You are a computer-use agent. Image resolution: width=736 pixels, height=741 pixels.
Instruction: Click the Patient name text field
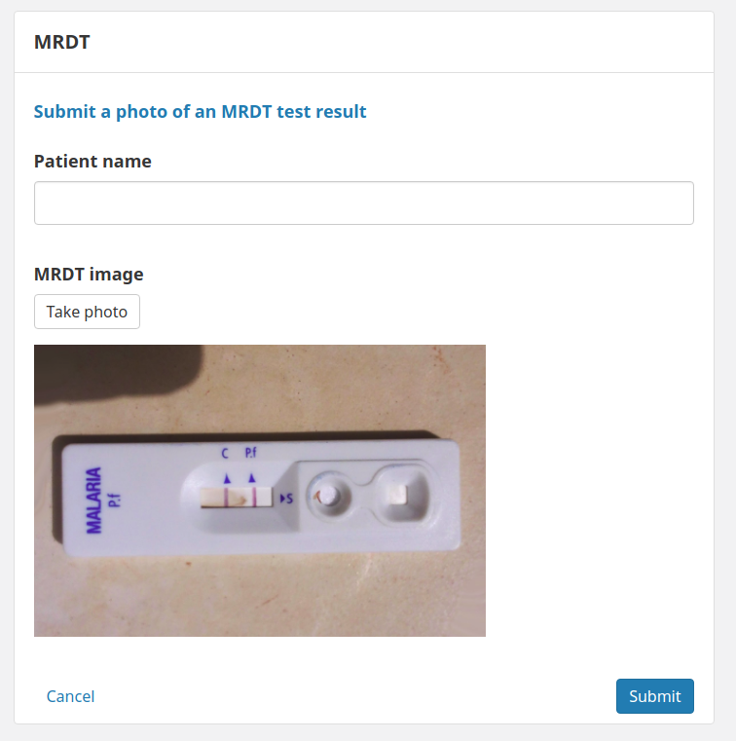364,203
